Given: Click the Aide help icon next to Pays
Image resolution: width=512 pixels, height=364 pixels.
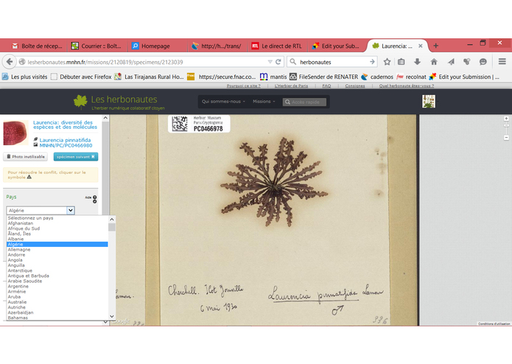Looking at the screenshot, I should click(x=95, y=197).
